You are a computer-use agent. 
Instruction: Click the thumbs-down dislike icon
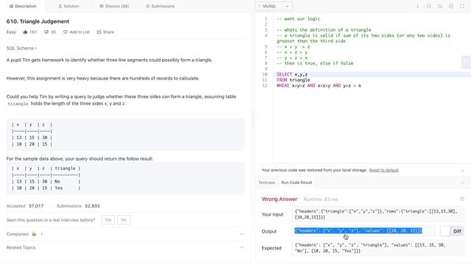(x=46, y=32)
